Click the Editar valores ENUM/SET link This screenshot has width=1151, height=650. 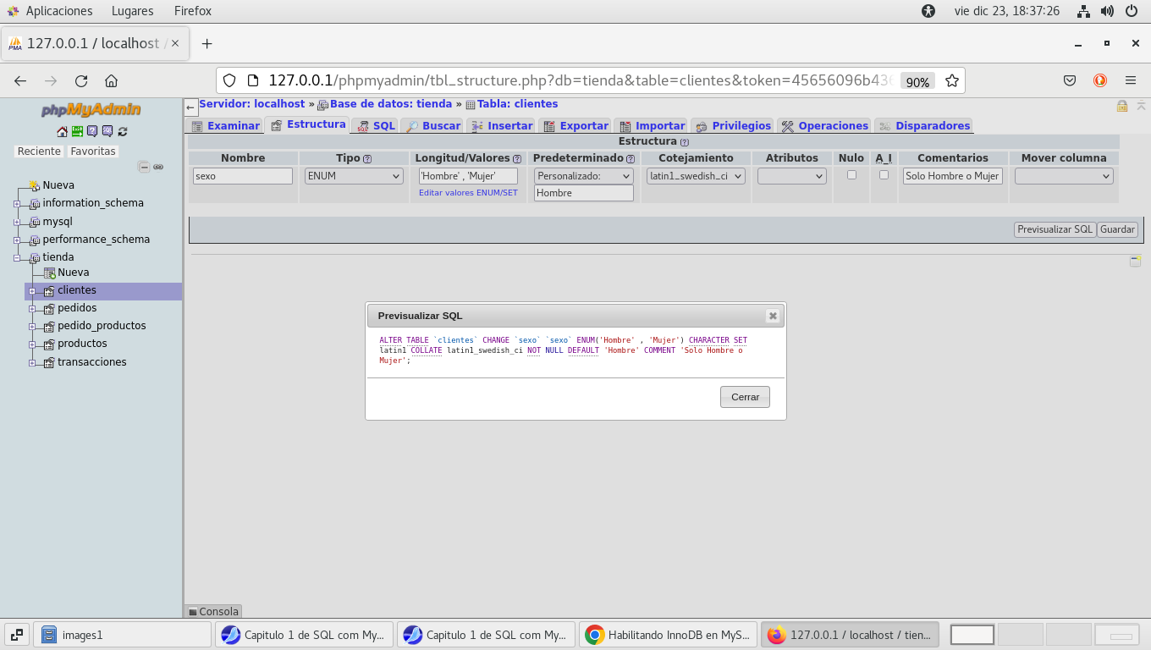click(468, 193)
